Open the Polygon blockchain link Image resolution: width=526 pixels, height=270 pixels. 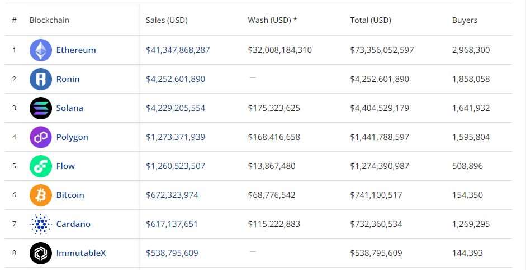(72, 137)
